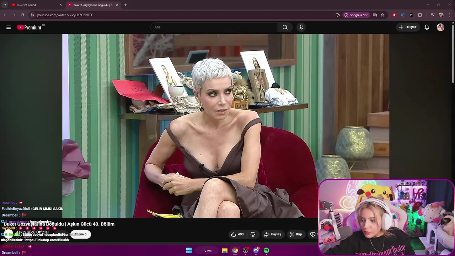Go forward in browser history
This screenshot has width=455, height=256.
point(14,15)
